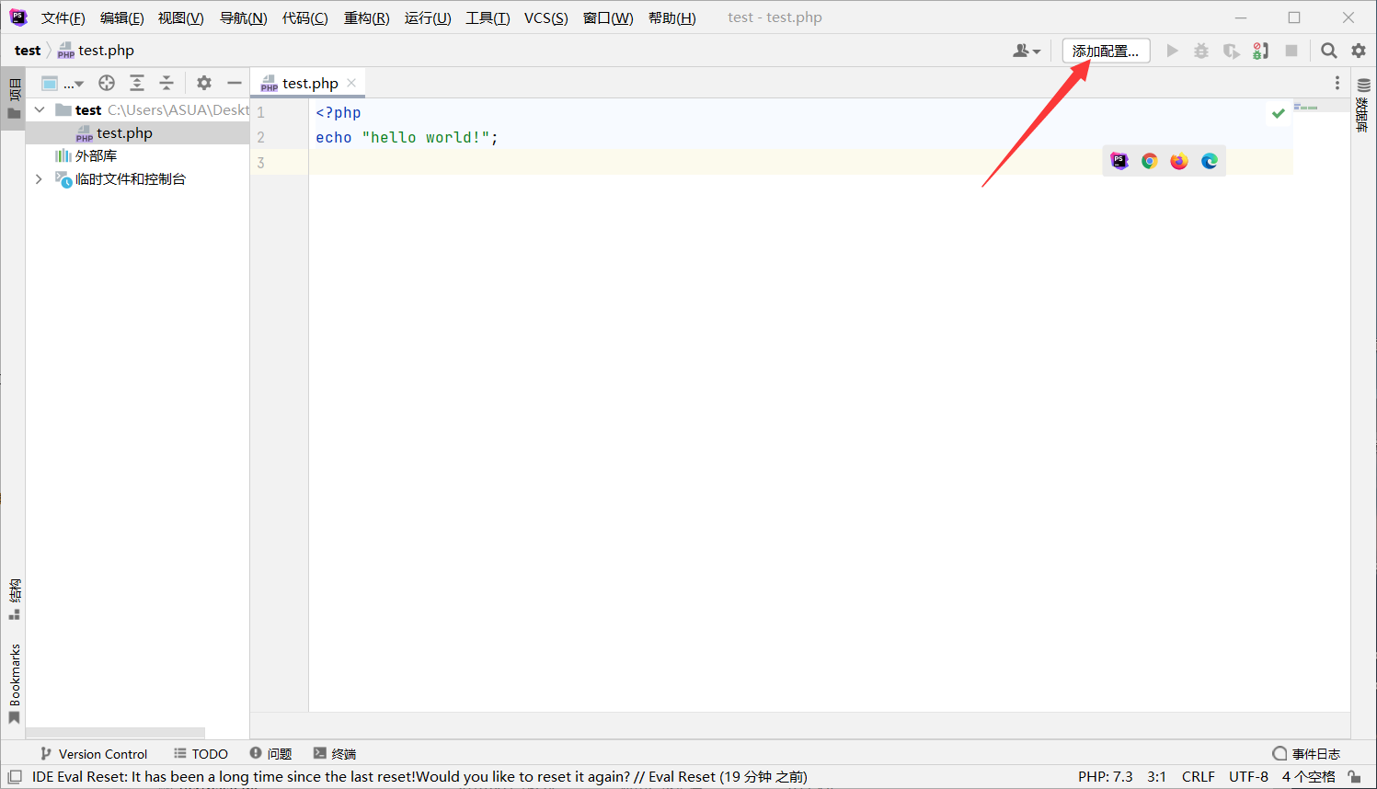Open the 代码(C) menu

(x=304, y=18)
